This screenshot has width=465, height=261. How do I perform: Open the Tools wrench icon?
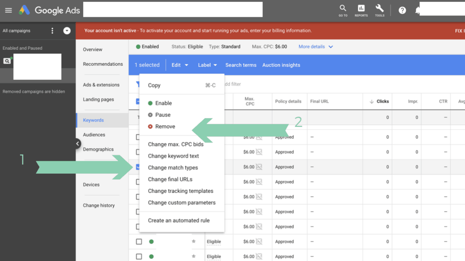[x=379, y=11]
